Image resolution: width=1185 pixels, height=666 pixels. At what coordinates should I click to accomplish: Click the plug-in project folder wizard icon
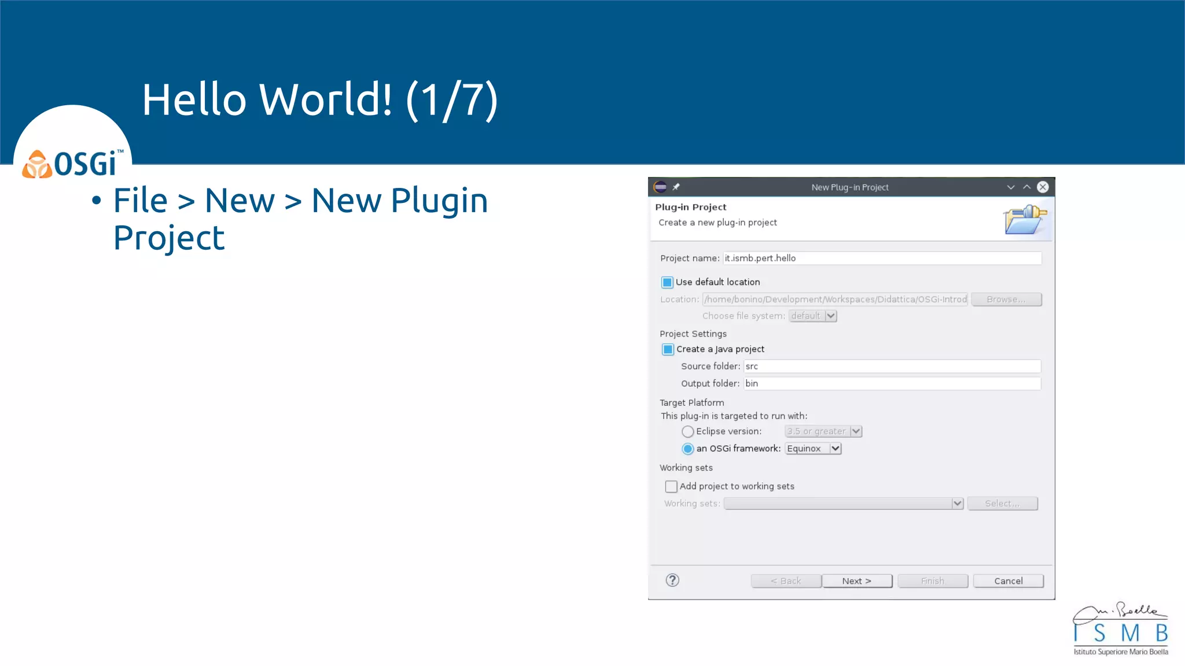click(1025, 220)
